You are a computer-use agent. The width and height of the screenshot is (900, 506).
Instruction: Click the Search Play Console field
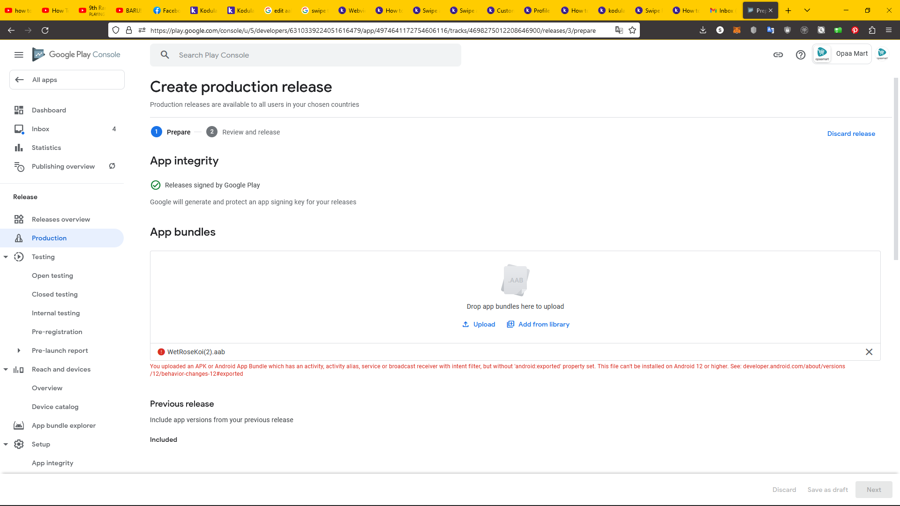point(306,55)
